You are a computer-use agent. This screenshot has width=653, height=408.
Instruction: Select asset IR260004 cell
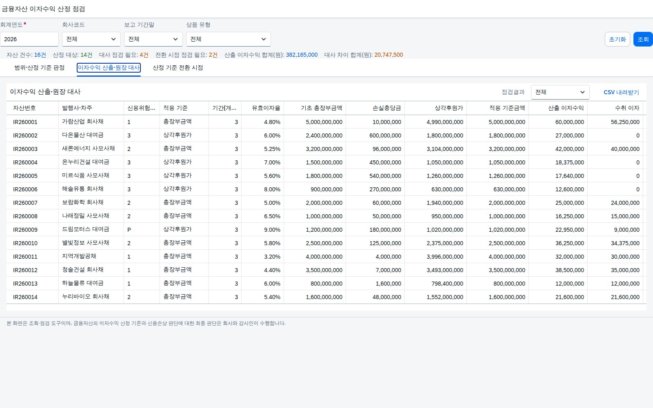coord(33,162)
